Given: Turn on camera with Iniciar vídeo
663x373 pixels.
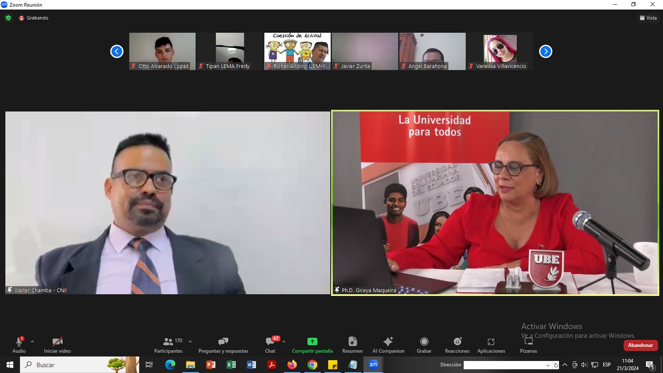Looking at the screenshot, I should click(57, 345).
